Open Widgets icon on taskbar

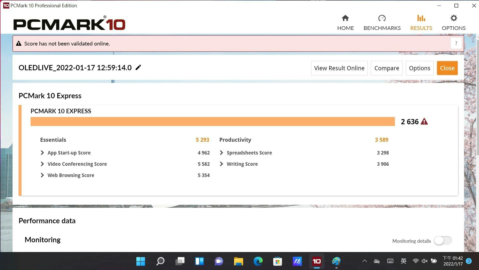click(199, 261)
